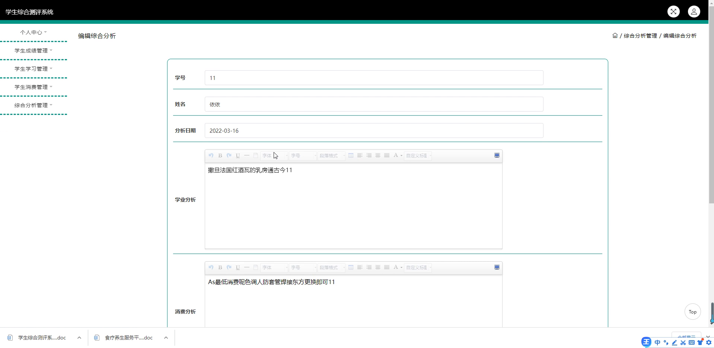Open the 字体 font dropdown in 学业分析 editor
The width and height of the screenshot is (714, 348).
point(274,156)
